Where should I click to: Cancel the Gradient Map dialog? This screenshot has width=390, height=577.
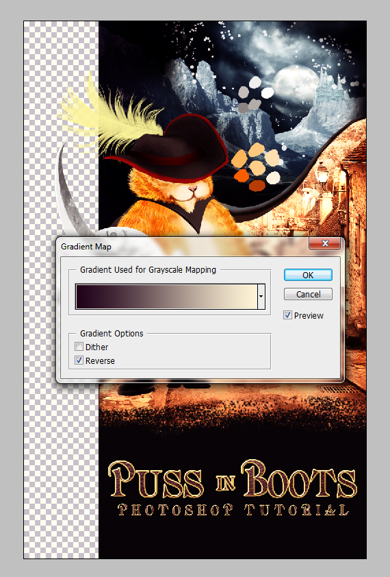coord(308,294)
